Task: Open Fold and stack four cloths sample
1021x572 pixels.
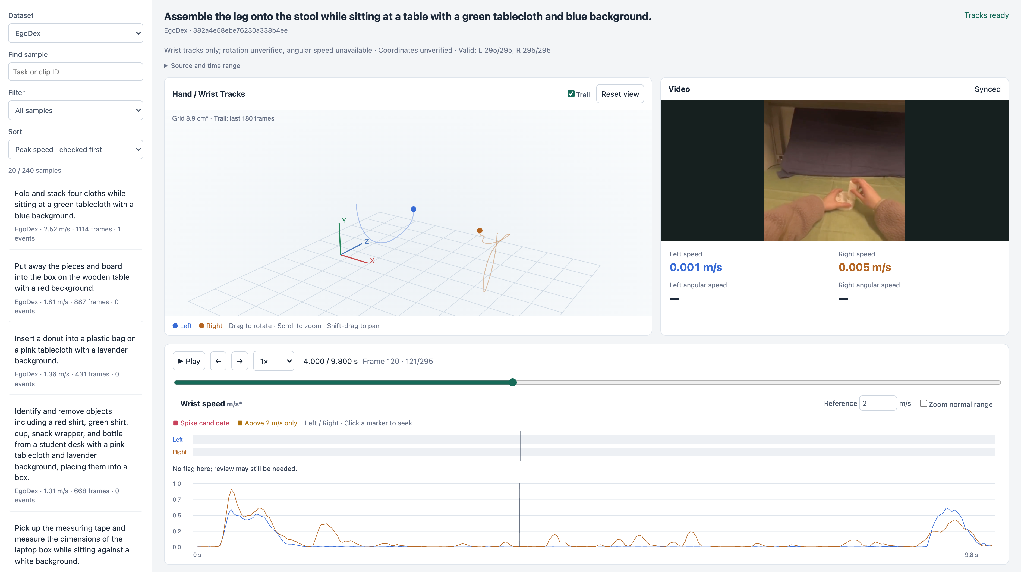Action: pos(75,215)
